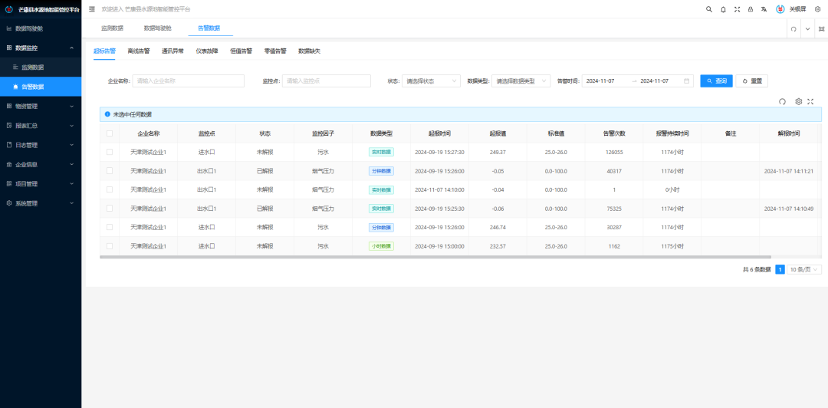Screen dimensions: 828x408
Task: Click the lock screen padlock icon
Action: (751, 9)
